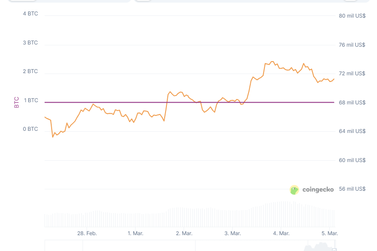Click the 5. Mar. date label
Viewport: 377px width, 251px height.
(330, 233)
